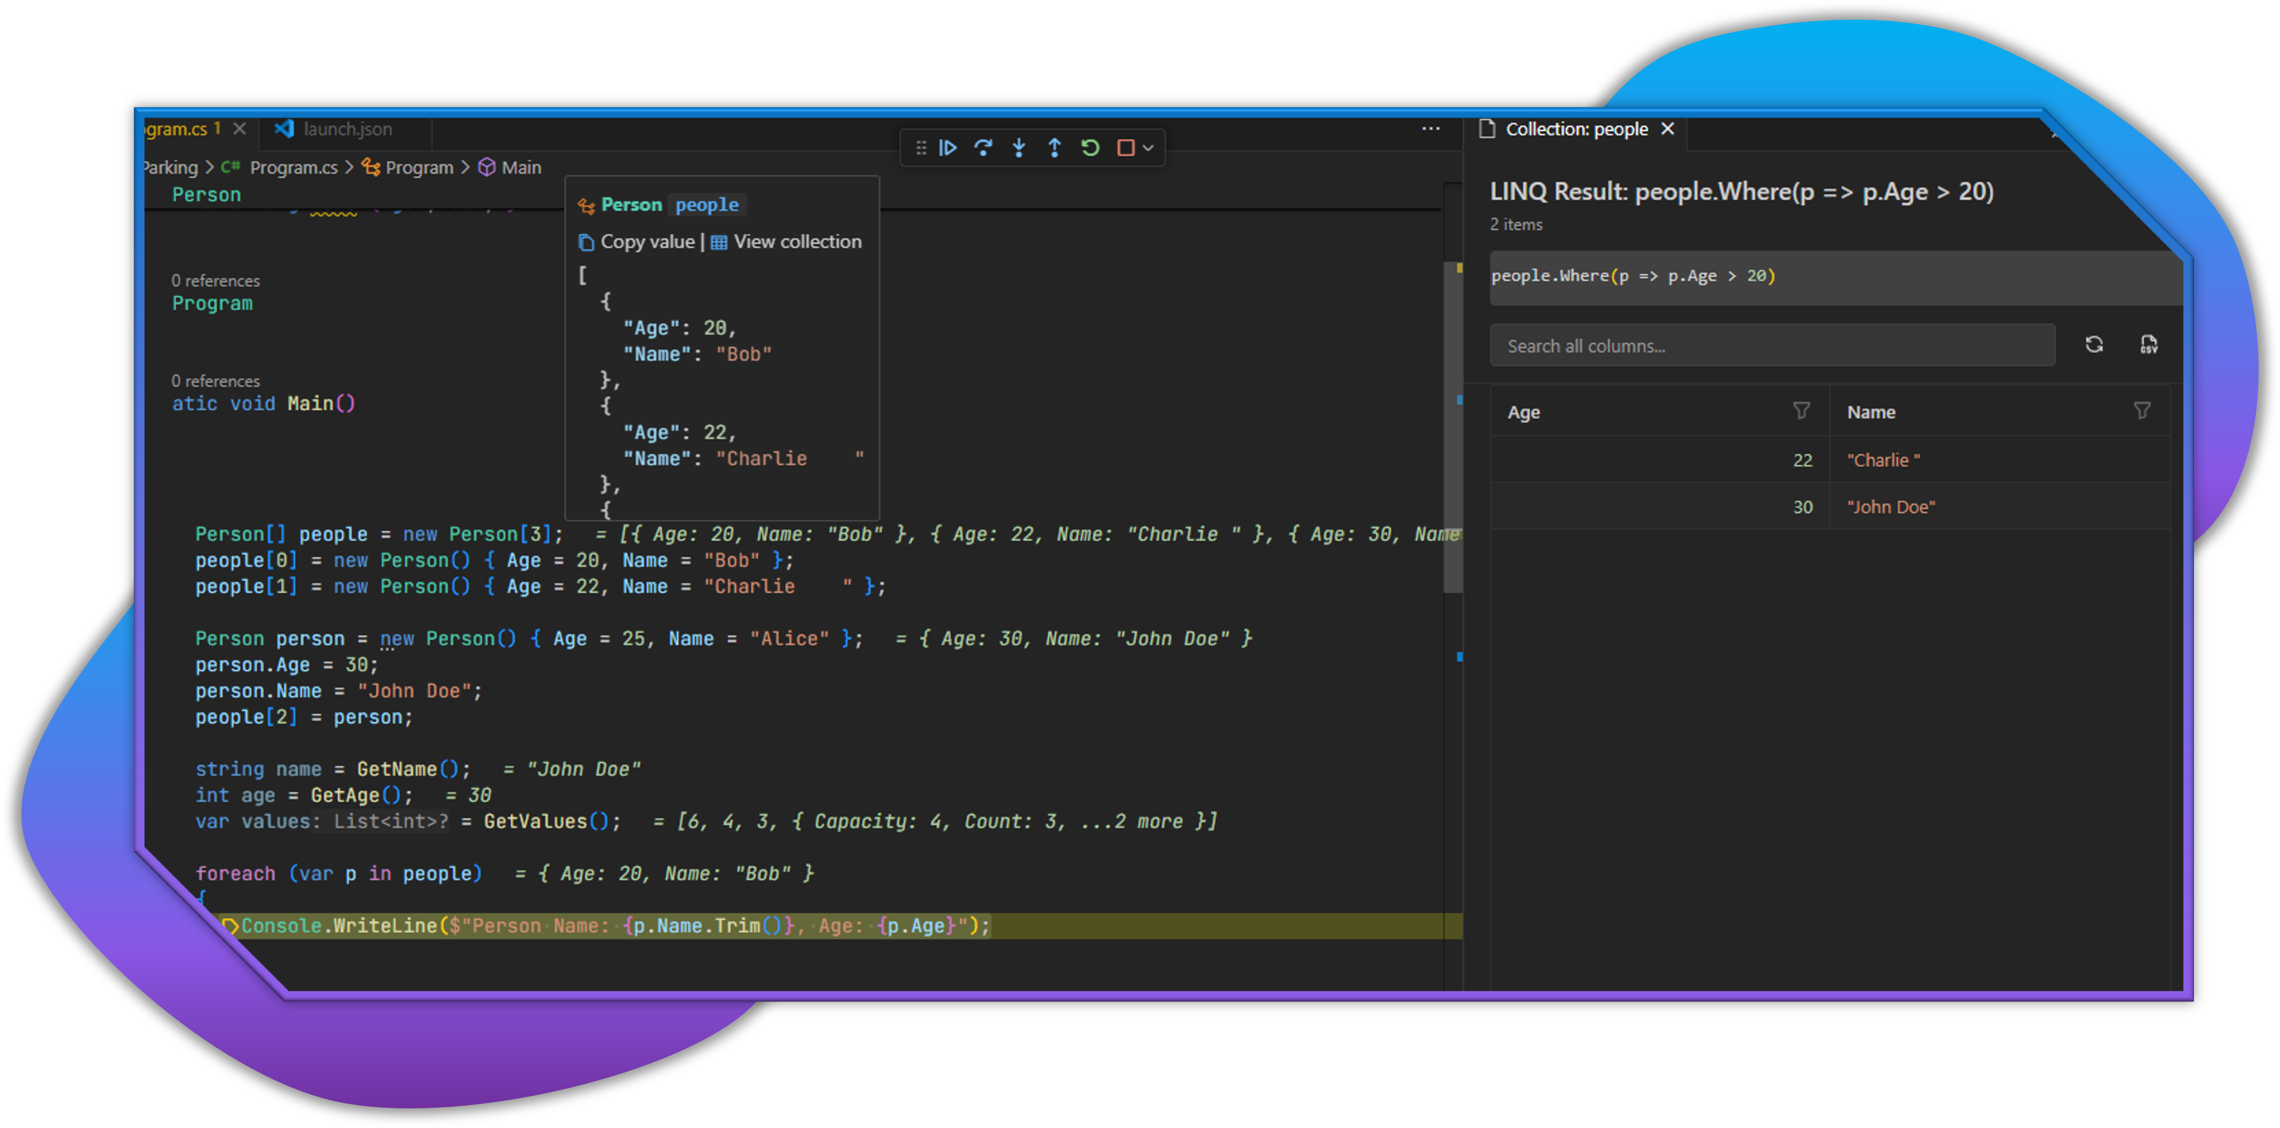Toggle the Name column filter
The width and height of the screenshot is (2280, 1128).
(2141, 410)
